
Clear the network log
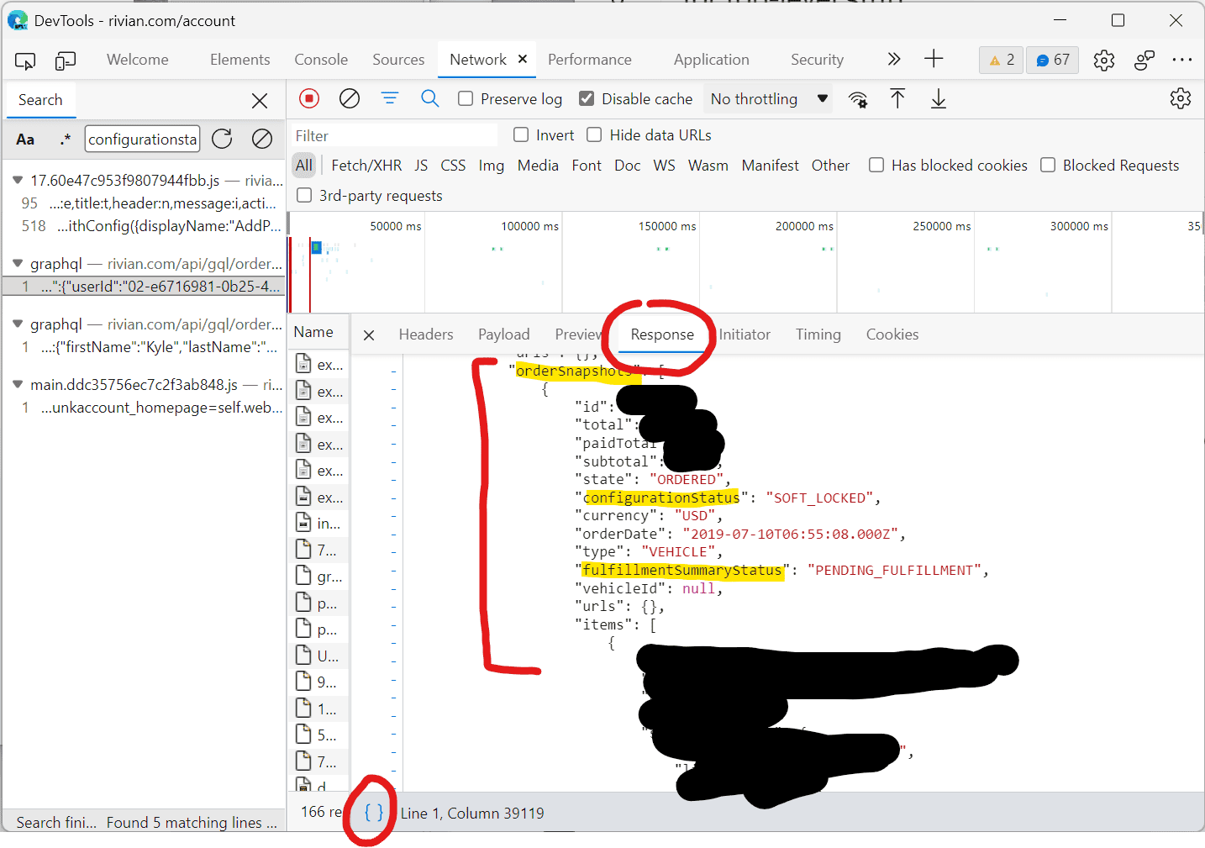pos(350,99)
